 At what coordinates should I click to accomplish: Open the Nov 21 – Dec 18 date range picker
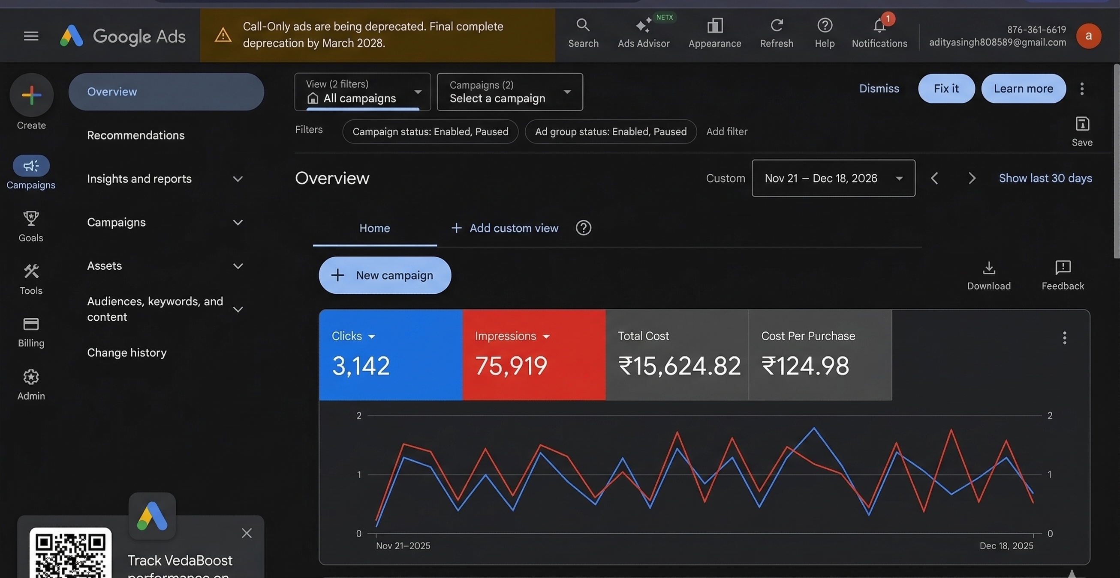832,178
